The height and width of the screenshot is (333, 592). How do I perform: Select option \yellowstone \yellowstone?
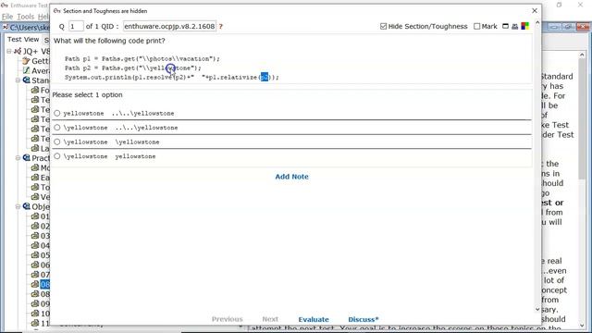pyautogui.click(x=57, y=142)
